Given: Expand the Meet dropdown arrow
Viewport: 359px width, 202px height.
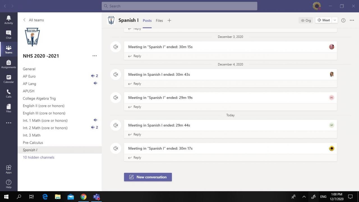Looking at the screenshot, I should pos(335,20).
